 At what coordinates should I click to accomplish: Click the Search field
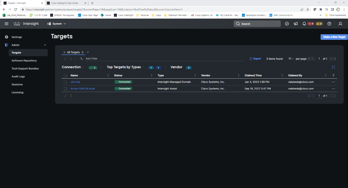click(x=257, y=24)
